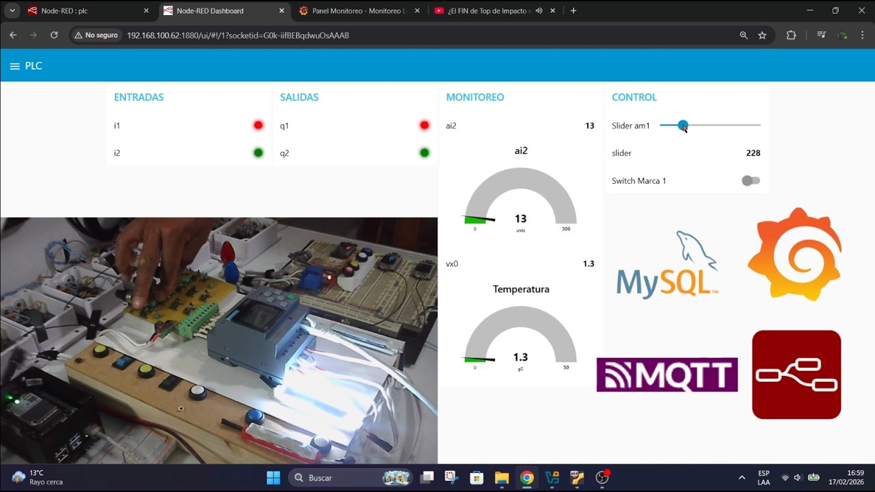Close the Panel Monitoreo tab

click(x=417, y=11)
